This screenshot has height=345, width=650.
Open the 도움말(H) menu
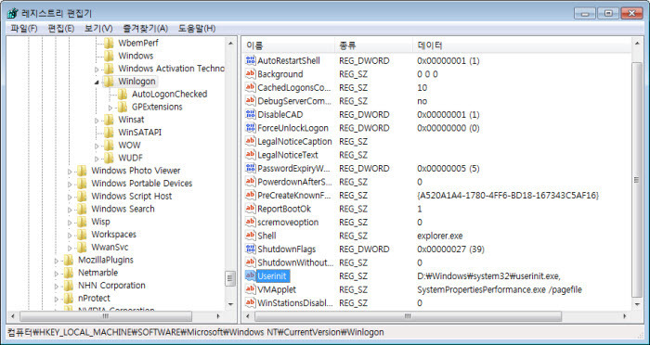197,29
